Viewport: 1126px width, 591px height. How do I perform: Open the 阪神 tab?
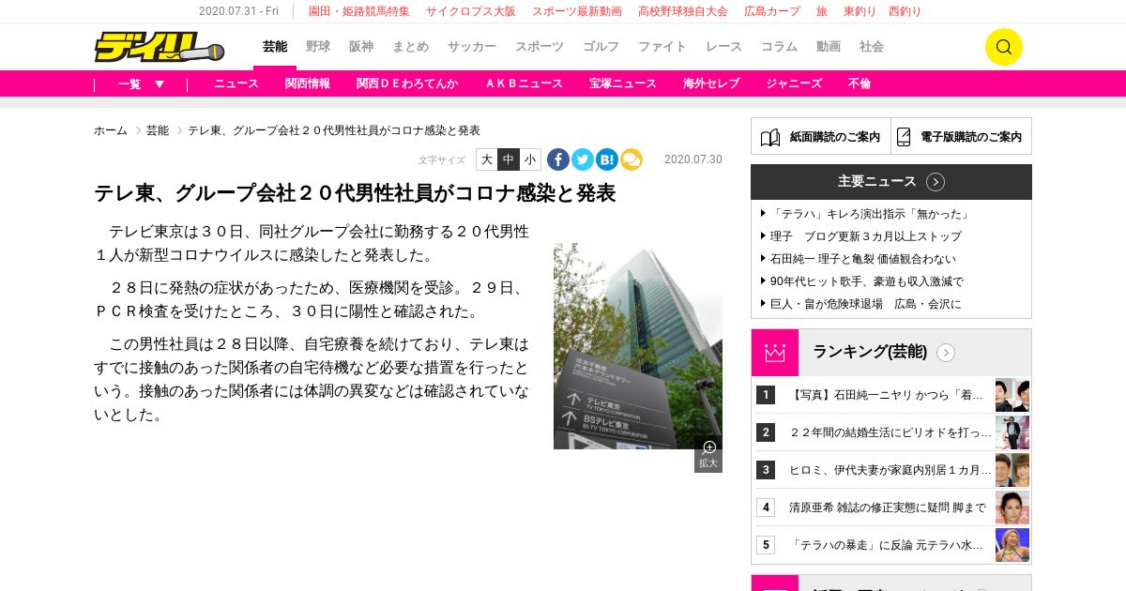pos(361,47)
